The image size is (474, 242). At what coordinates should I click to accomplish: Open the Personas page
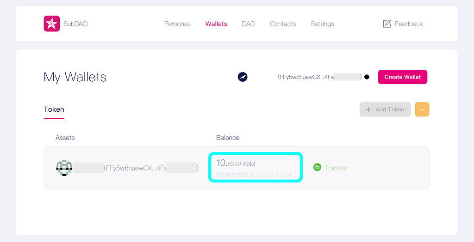177,24
